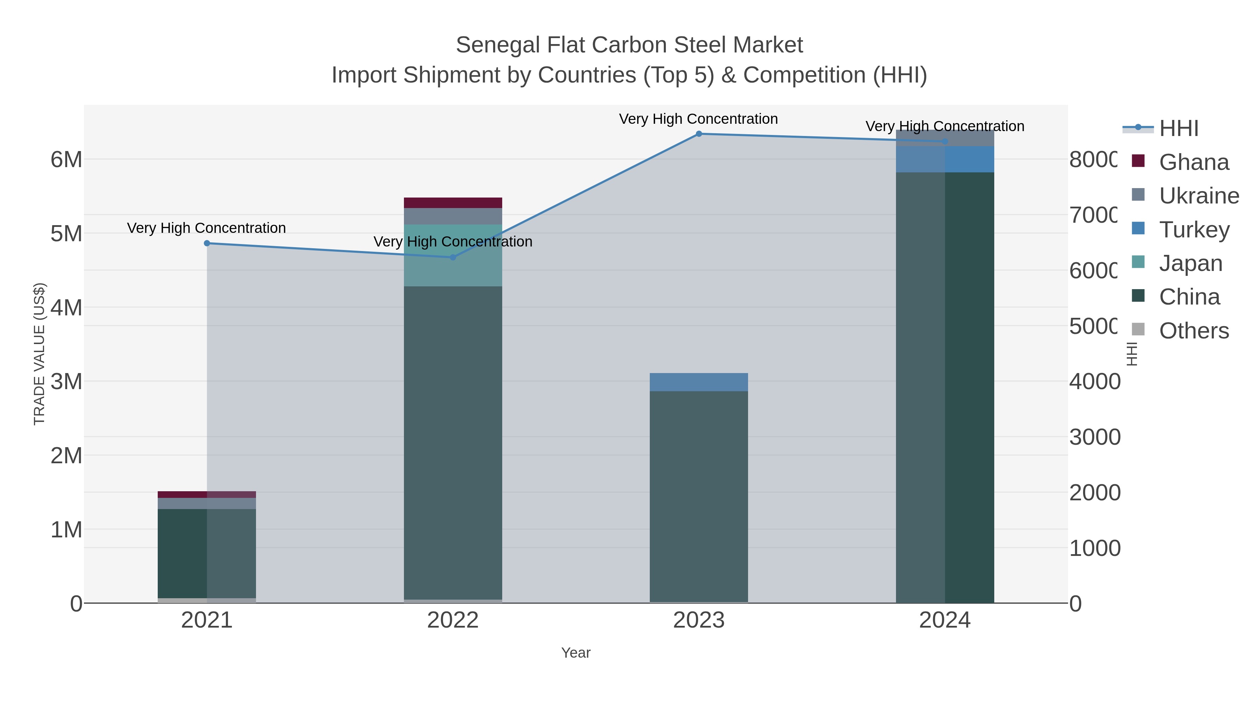Click the Japan teal legend swatch
The image size is (1259, 708).
pos(1138,262)
